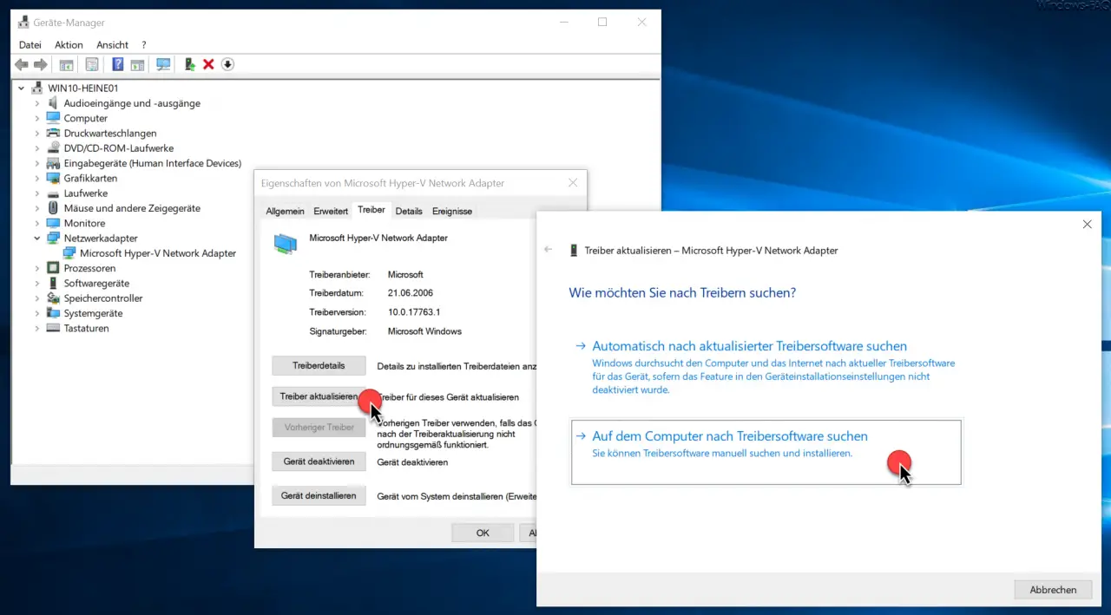Click the Treiber aktualisieren button
The width and height of the screenshot is (1111, 615).
(319, 396)
